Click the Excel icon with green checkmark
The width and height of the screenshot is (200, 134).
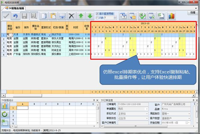(x=142, y=16)
